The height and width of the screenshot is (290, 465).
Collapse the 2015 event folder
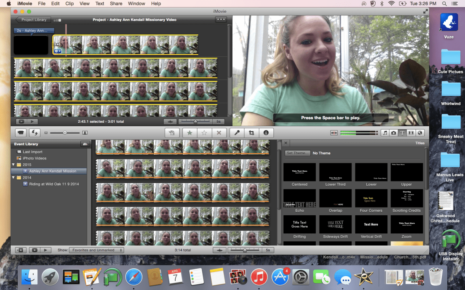tap(14, 165)
